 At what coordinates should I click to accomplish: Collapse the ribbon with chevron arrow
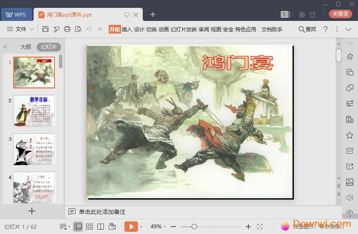[x=348, y=29]
